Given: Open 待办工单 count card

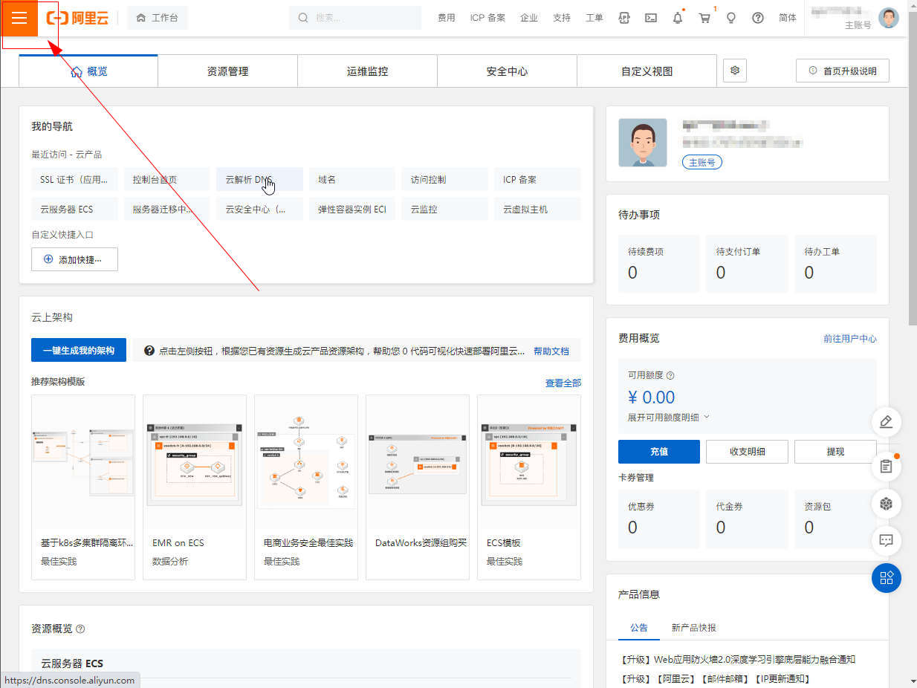Looking at the screenshot, I should (x=835, y=263).
